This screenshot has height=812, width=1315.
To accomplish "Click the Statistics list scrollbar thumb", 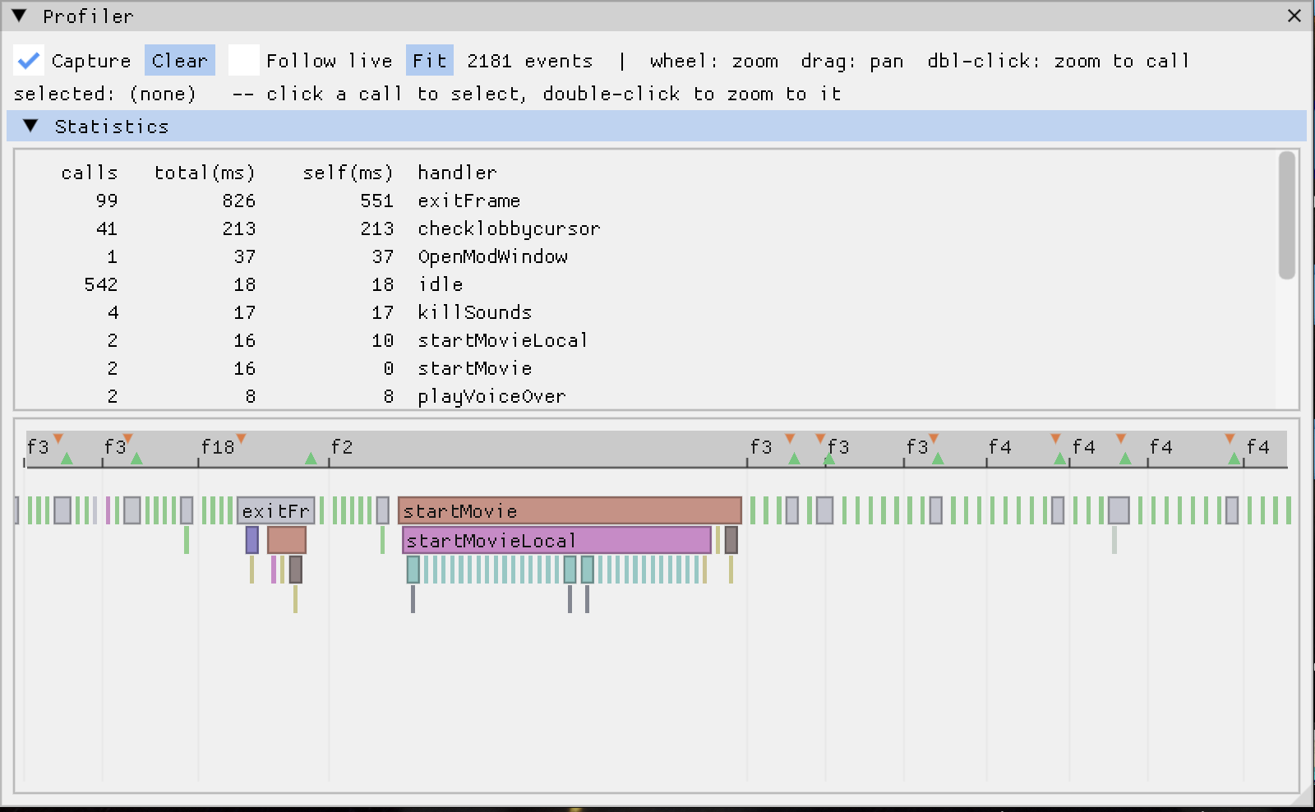I will (x=1287, y=215).
